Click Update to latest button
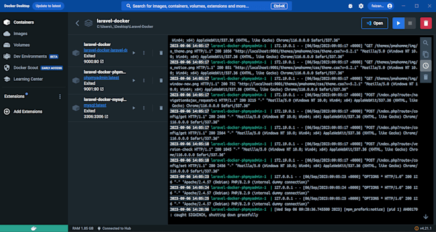Image resolution: width=436 pixels, height=232 pixels. [48, 6]
